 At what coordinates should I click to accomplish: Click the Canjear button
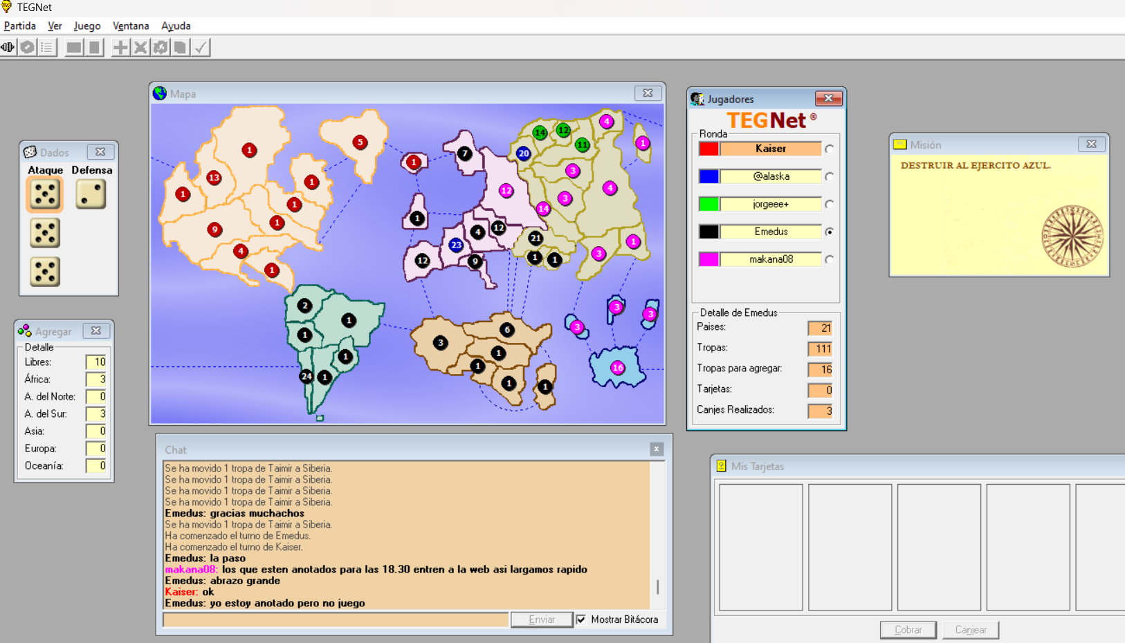click(x=971, y=630)
